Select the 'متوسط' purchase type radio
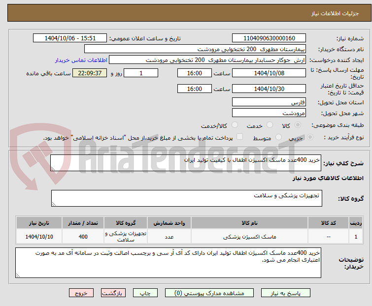The height and width of the screenshot is (306, 372). (x=278, y=137)
